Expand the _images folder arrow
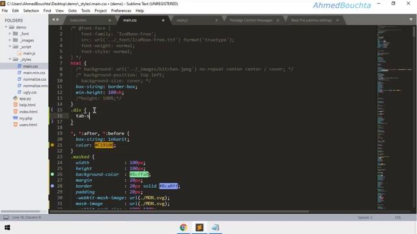The image size is (417, 234). click(x=10, y=40)
